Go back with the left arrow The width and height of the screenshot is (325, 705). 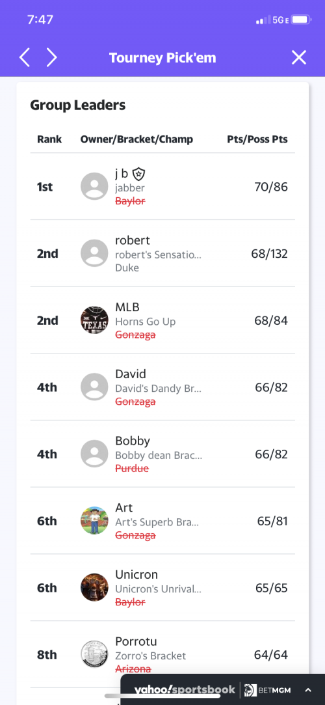click(25, 57)
